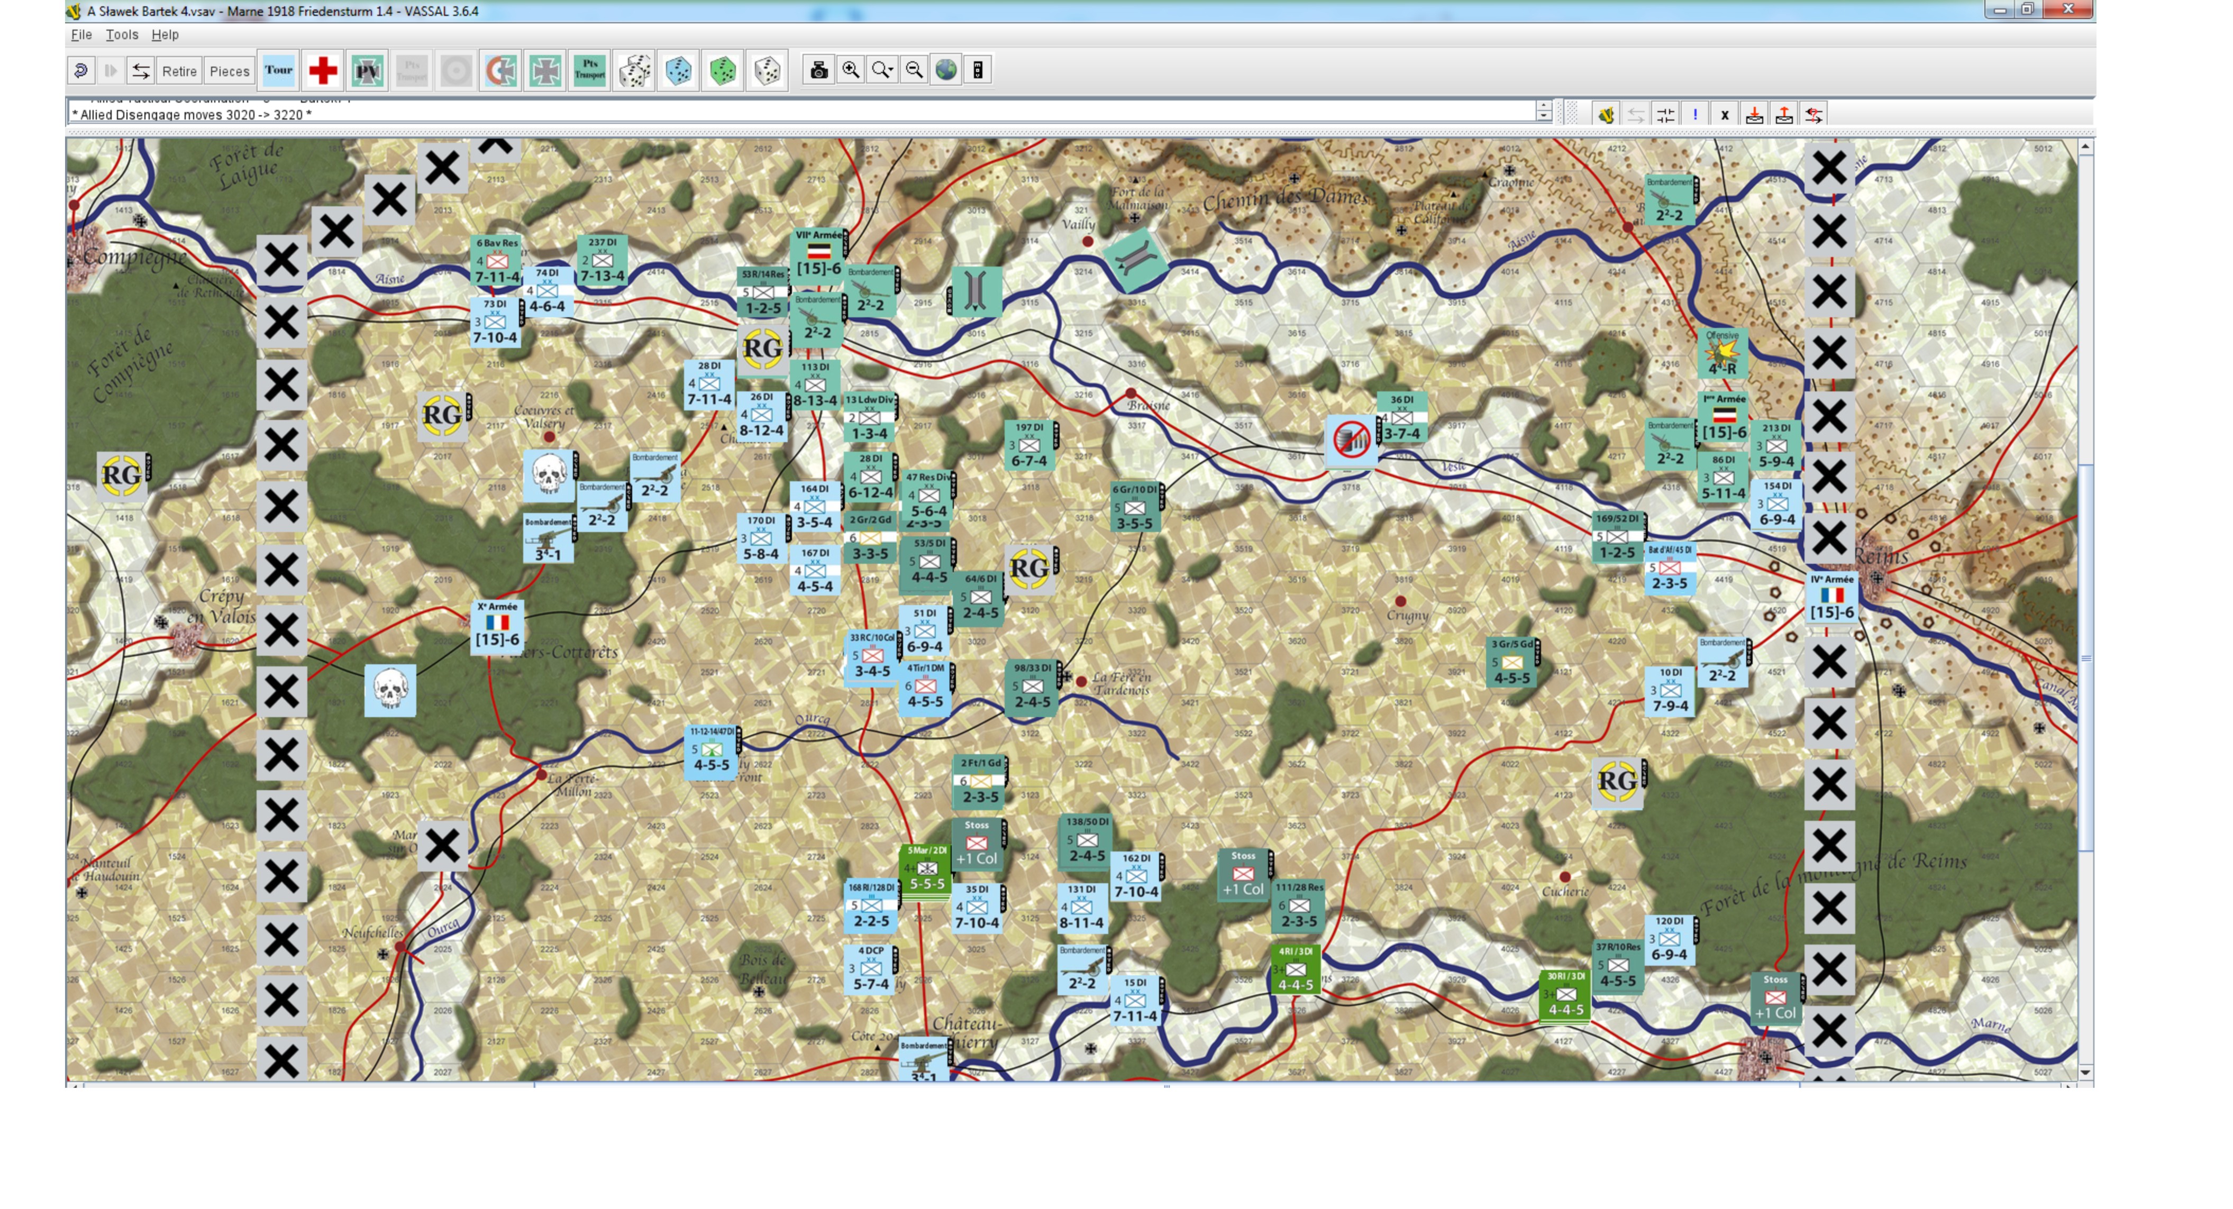Click the question-mark arrows help icon
2233x1209 pixels.
click(1813, 114)
